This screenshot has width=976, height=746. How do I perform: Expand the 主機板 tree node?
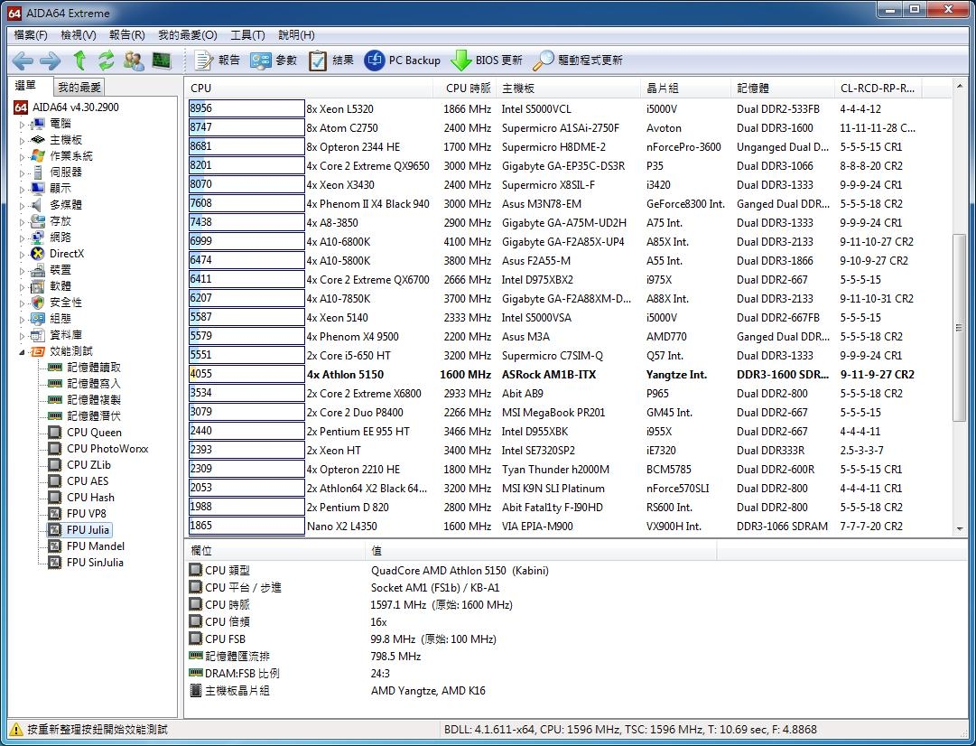pos(22,140)
